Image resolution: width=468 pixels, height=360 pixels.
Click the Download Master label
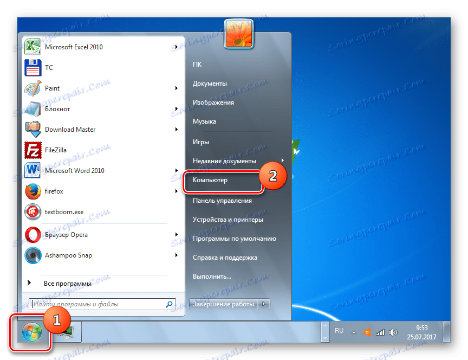(70, 130)
